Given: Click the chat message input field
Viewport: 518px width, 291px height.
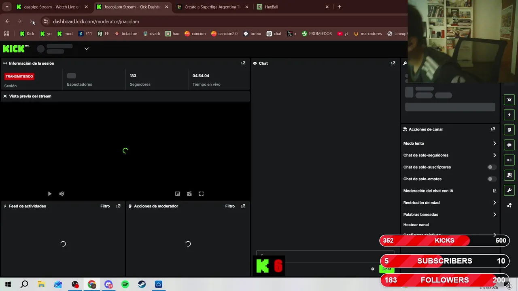Looking at the screenshot, I should 325,256.
